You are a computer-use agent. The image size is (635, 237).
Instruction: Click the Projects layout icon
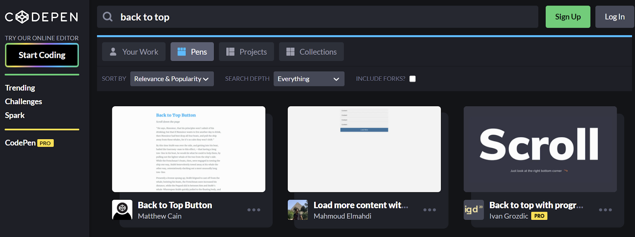click(230, 52)
